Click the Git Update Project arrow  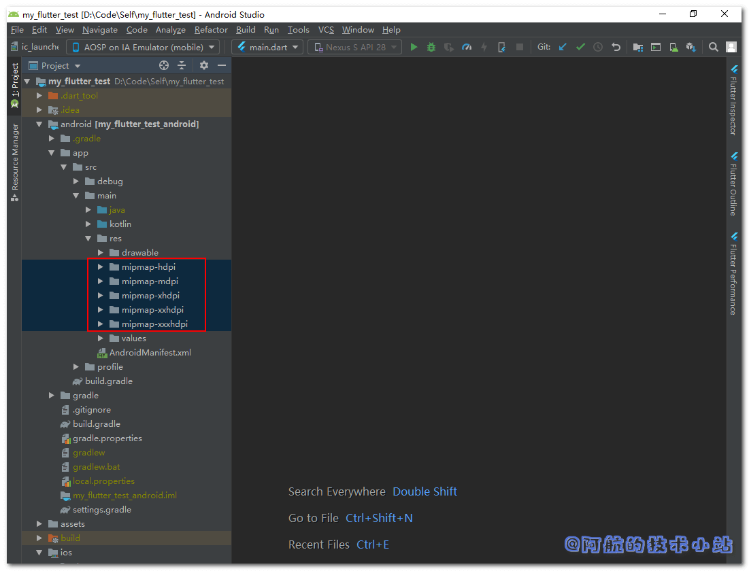[563, 47]
